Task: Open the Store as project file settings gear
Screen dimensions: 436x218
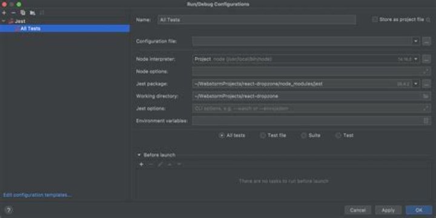Action: 429,20
